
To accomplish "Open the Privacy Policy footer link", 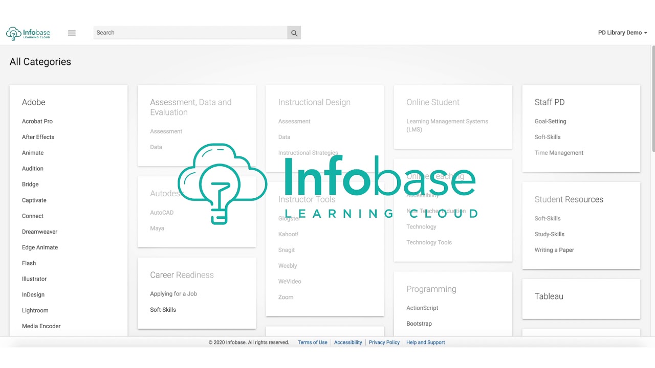I will [x=384, y=342].
